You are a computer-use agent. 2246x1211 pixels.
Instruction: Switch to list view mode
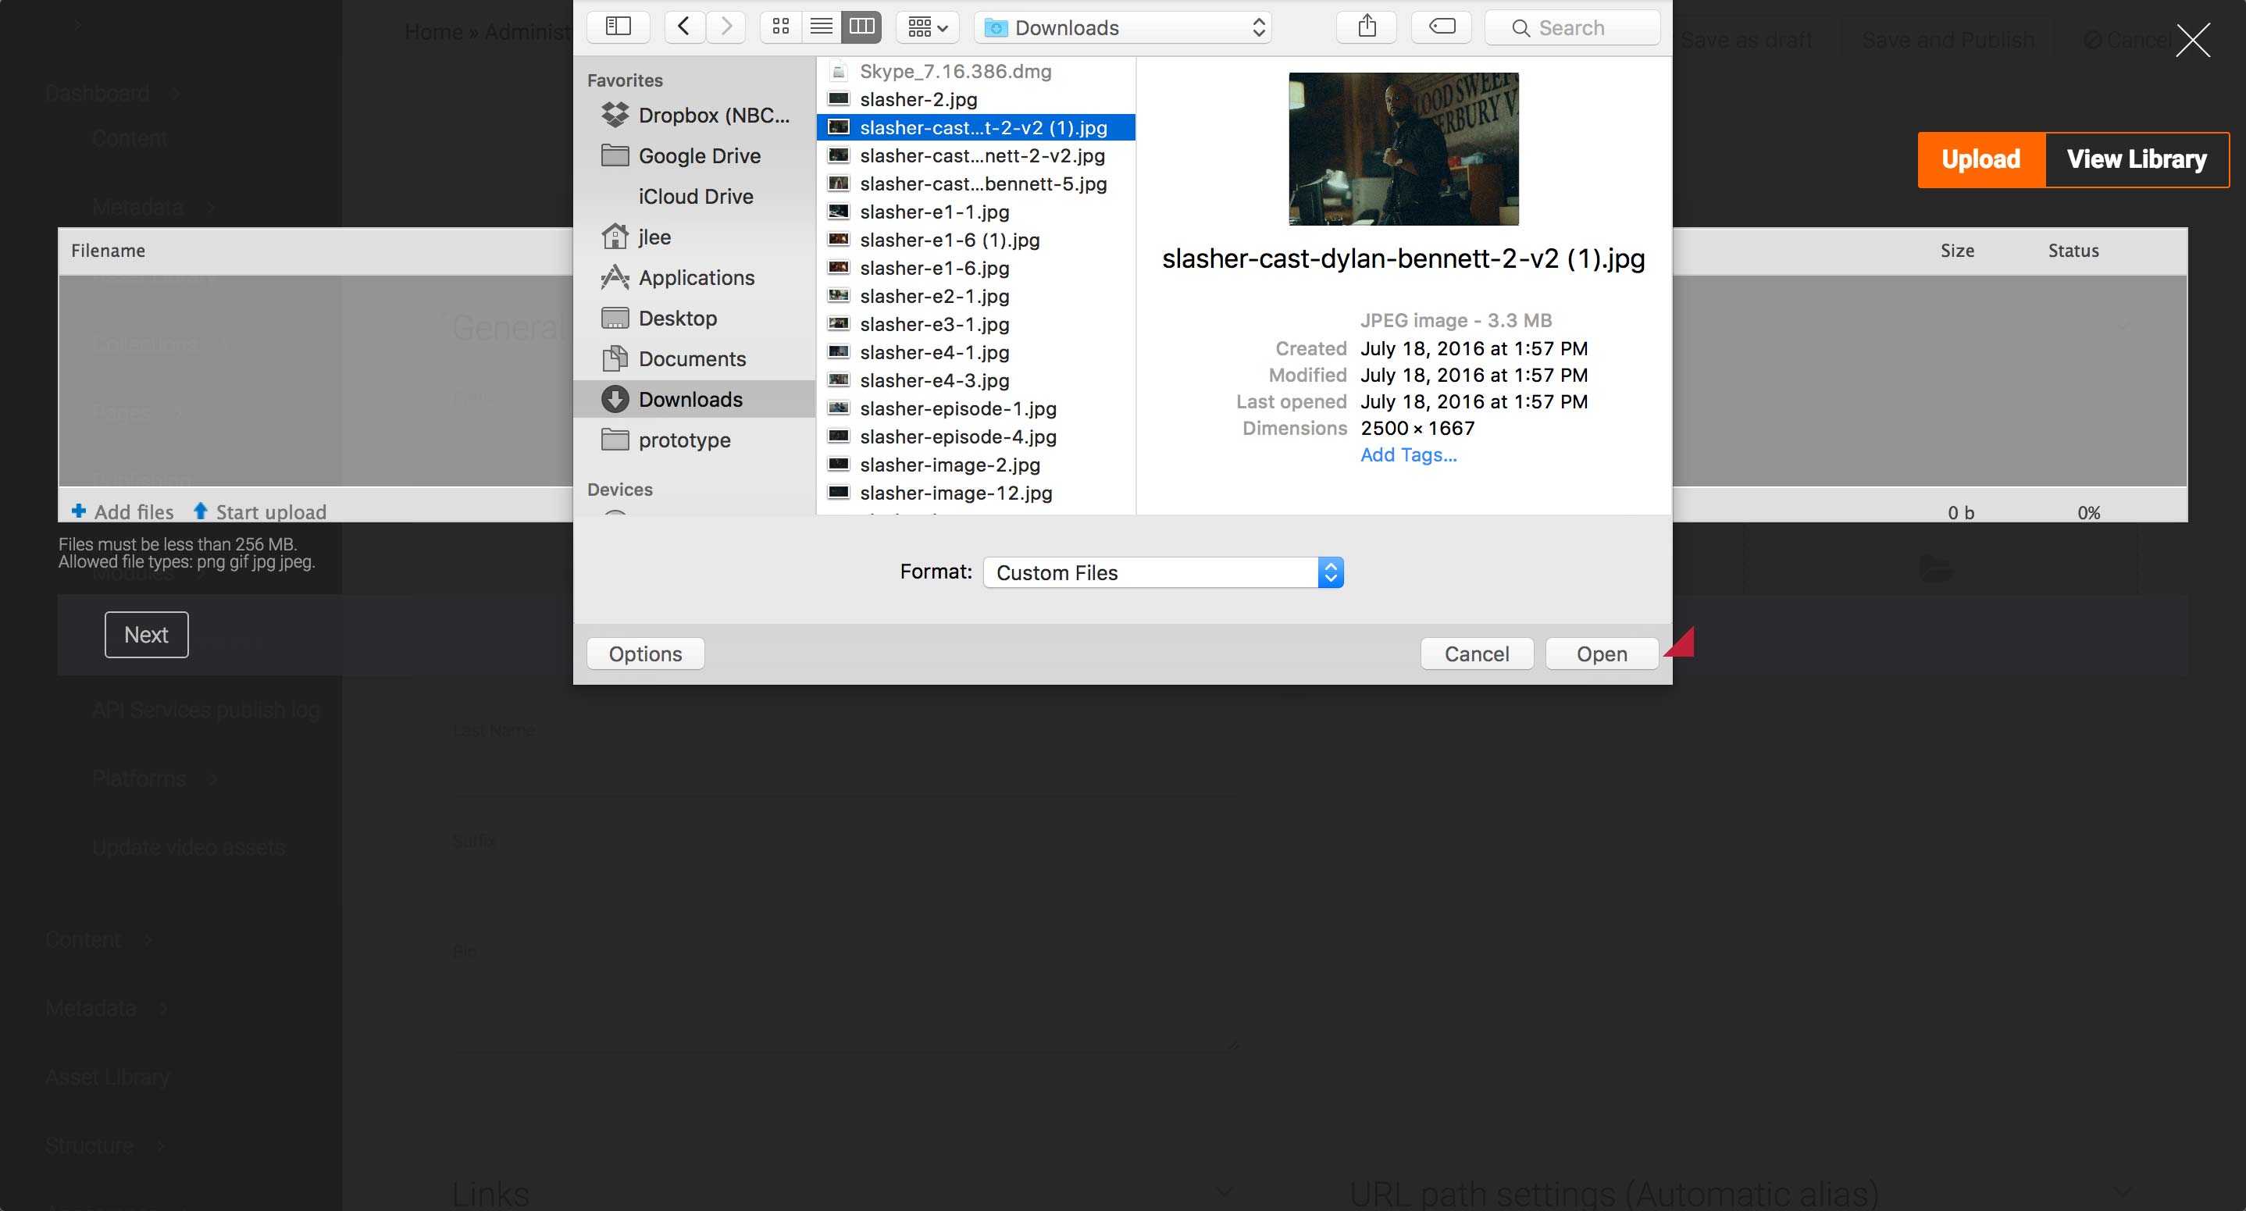click(822, 27)
